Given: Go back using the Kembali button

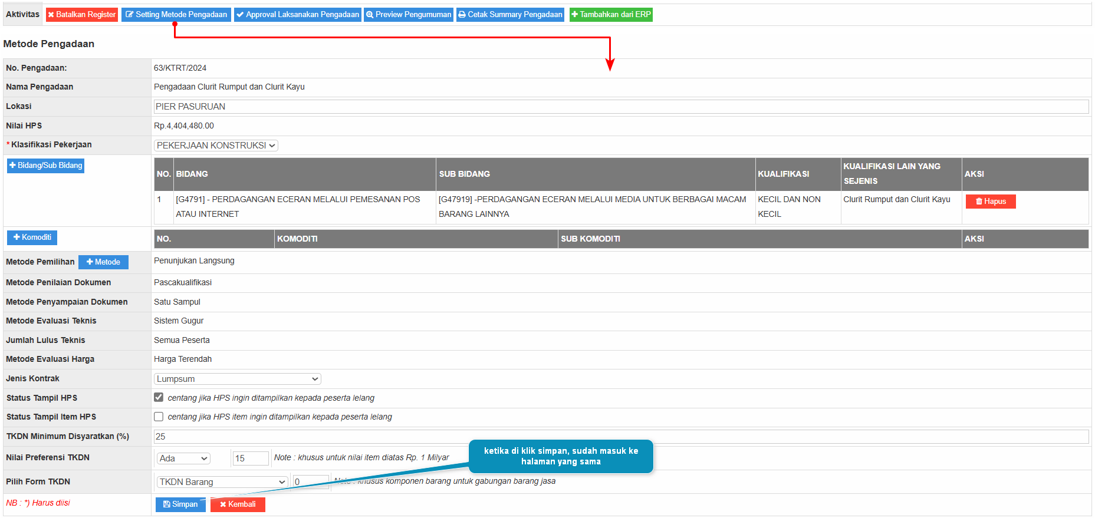Looking at the screenshot, I should pyautogui.click(x=238, y=504).
